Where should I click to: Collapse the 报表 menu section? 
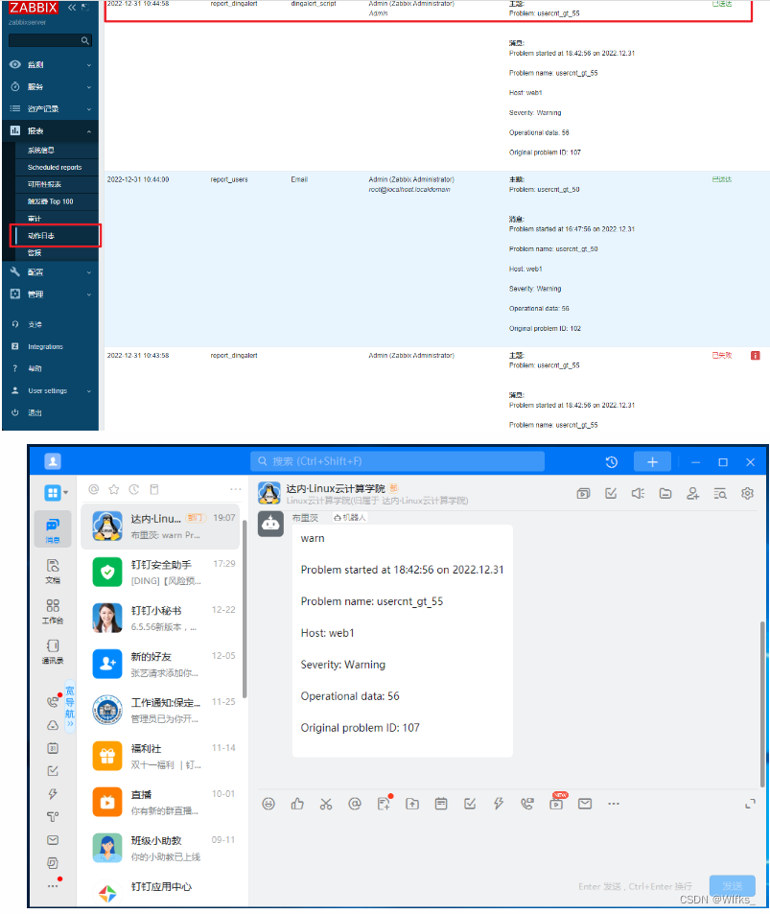pos(50,131)
